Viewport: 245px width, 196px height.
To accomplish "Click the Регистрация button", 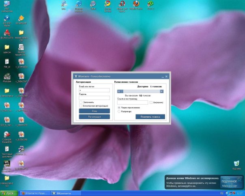I will tap(95, 116).
